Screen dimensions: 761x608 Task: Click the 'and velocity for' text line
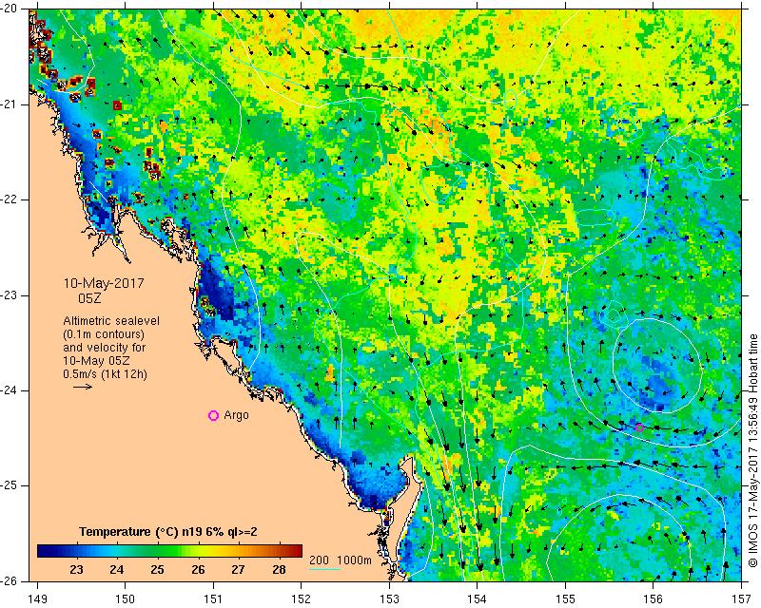(x=105, y=348)
